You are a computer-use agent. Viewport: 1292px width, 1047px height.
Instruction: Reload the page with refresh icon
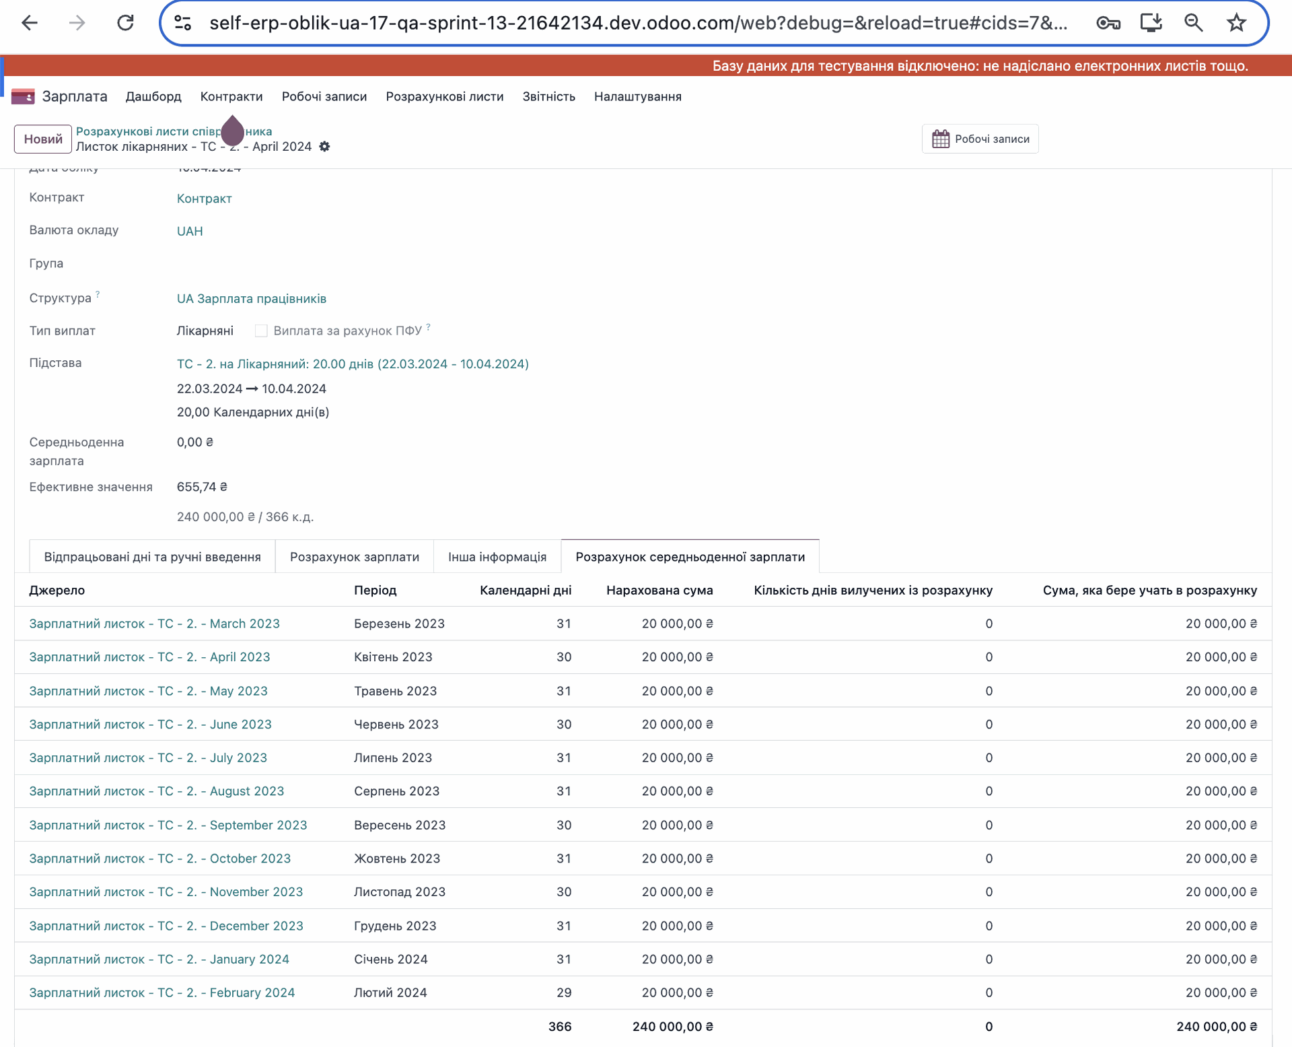[125, 23]
